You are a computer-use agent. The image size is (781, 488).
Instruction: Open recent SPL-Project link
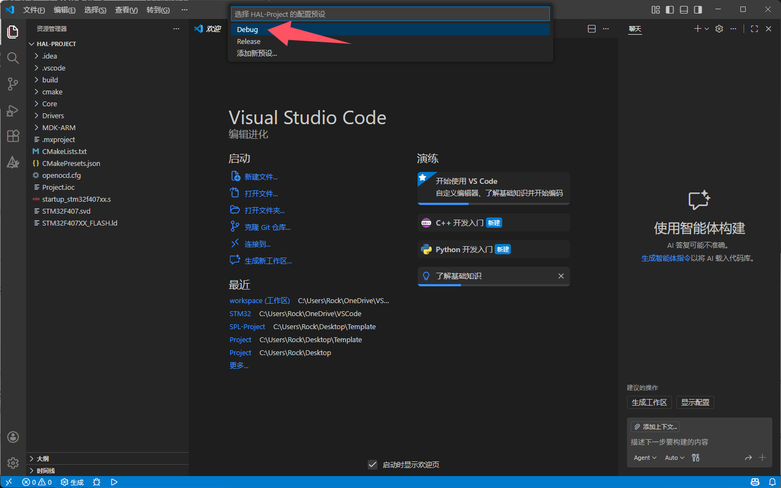tap(247, 326)
